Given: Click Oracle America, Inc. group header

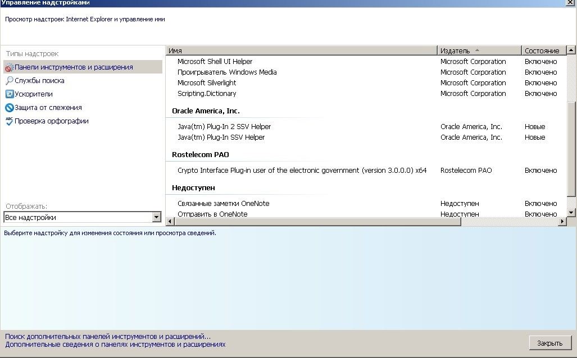Looking at the screenshot, I should pos(206,111).
